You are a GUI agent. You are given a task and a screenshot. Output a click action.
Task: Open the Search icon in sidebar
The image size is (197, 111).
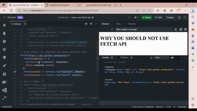pos(4,41)
